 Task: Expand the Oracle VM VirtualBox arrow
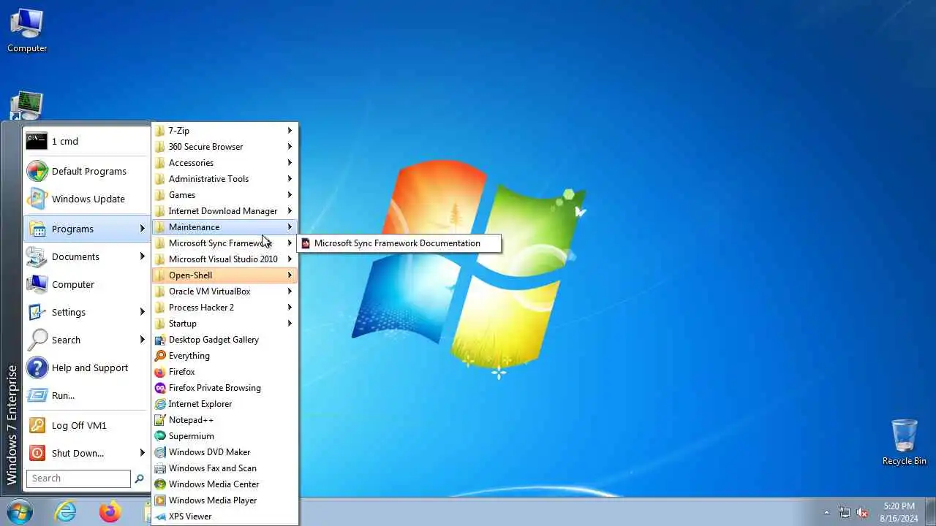(x=290, y=291)
